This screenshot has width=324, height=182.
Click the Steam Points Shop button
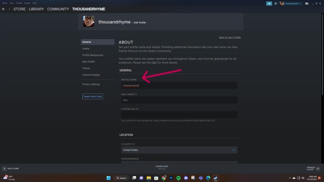[x=93, y=96]
